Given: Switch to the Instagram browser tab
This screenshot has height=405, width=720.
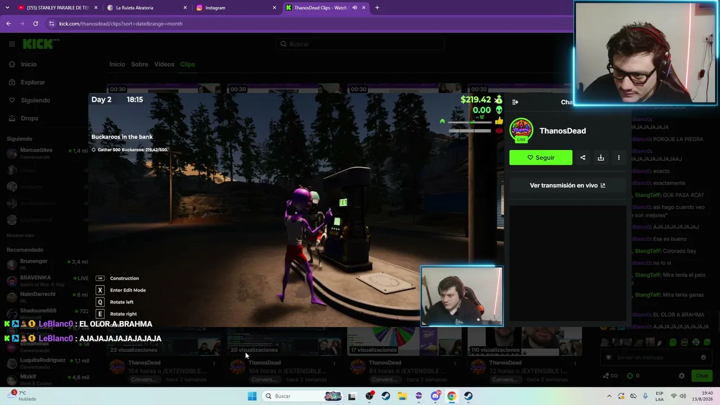Looking at the screenshot, I should 236,8.
